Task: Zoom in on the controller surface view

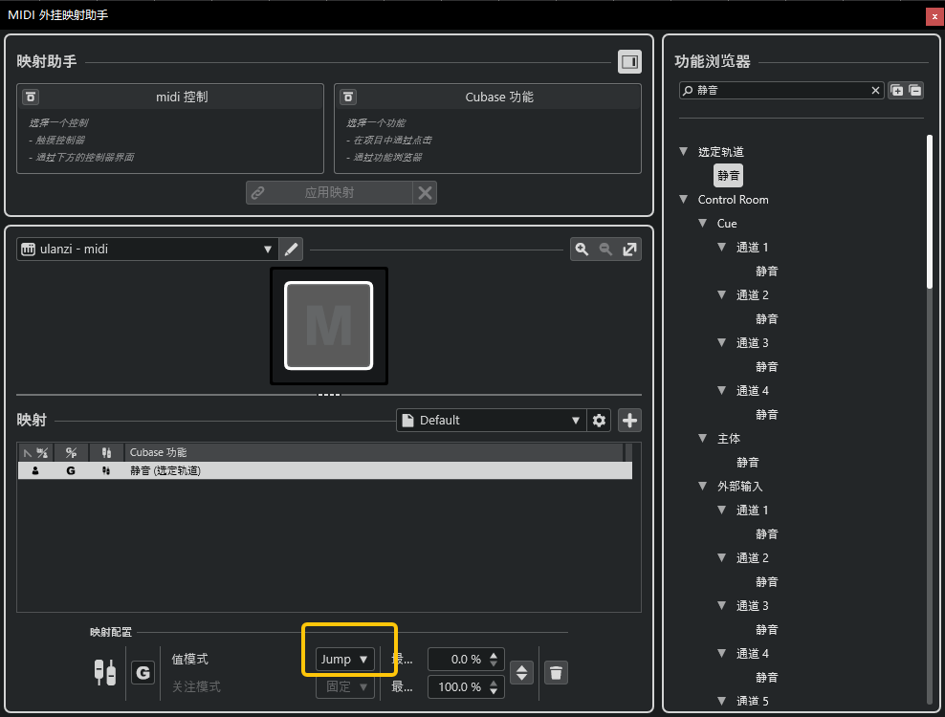Action: point(582,249)
